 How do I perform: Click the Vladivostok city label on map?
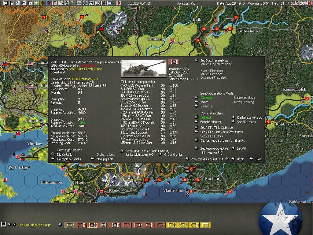pyautogui.click(x=174, y=190)
